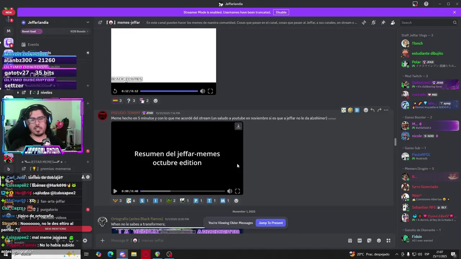Expand the Boost Goal 9/28 Boosts chevron

coord(88,31)
